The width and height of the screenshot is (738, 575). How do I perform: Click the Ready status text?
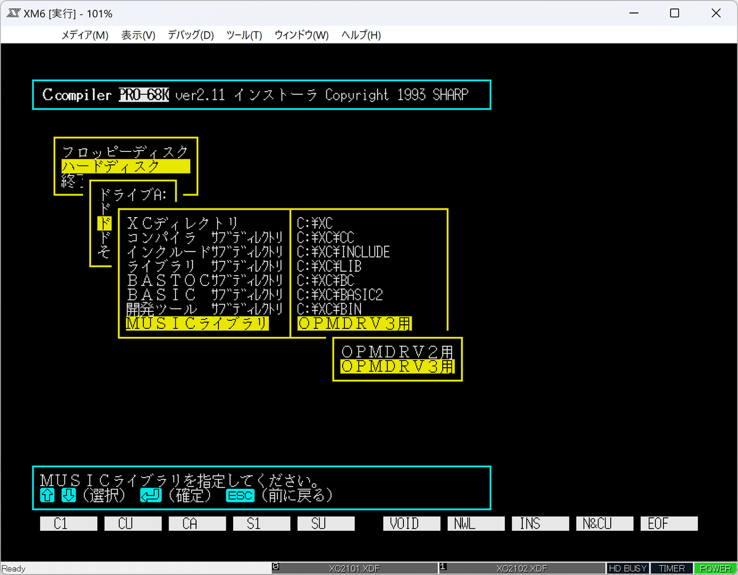coord(15,569)
